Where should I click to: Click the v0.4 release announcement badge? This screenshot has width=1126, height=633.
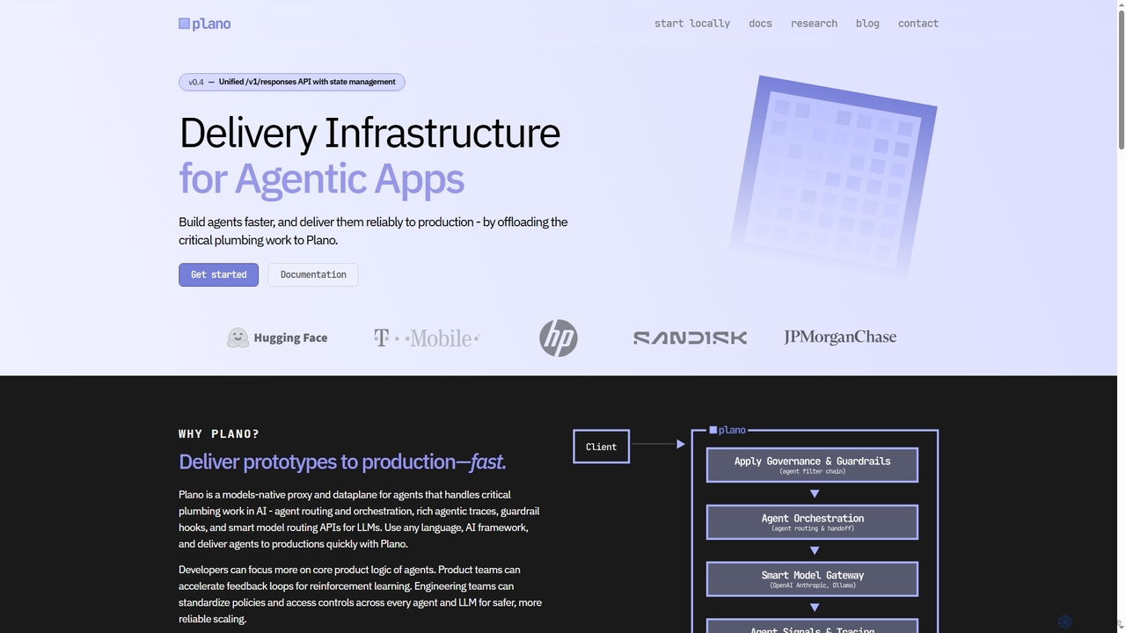coord(292,82)
